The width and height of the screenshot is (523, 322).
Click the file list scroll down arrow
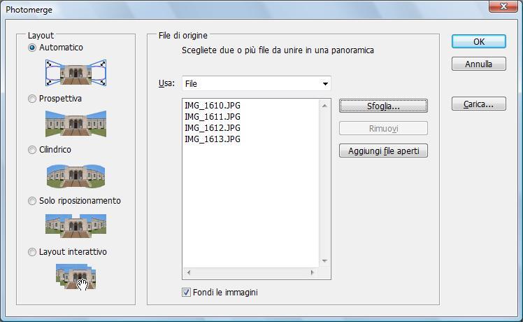(x=324, y=261)
